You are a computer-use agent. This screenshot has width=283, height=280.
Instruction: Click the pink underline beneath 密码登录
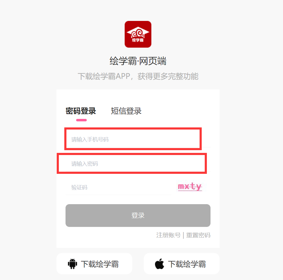(x=81, y=120)
